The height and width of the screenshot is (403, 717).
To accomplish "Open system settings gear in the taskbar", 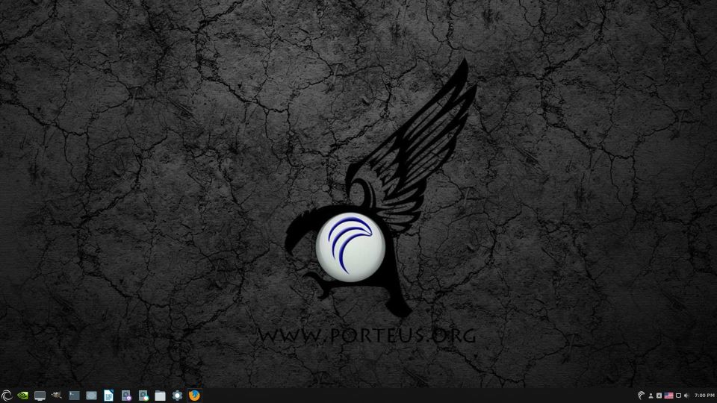I will [x=177, y=396].
